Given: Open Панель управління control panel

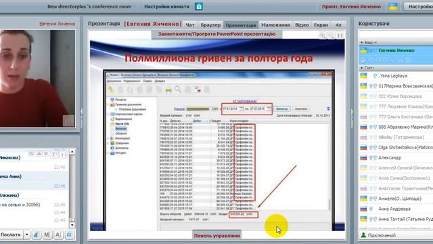Looking at the screenshot, I should point(216,235).
